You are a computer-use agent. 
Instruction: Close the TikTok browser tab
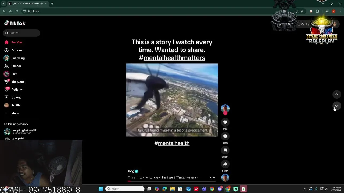point(46,3)
